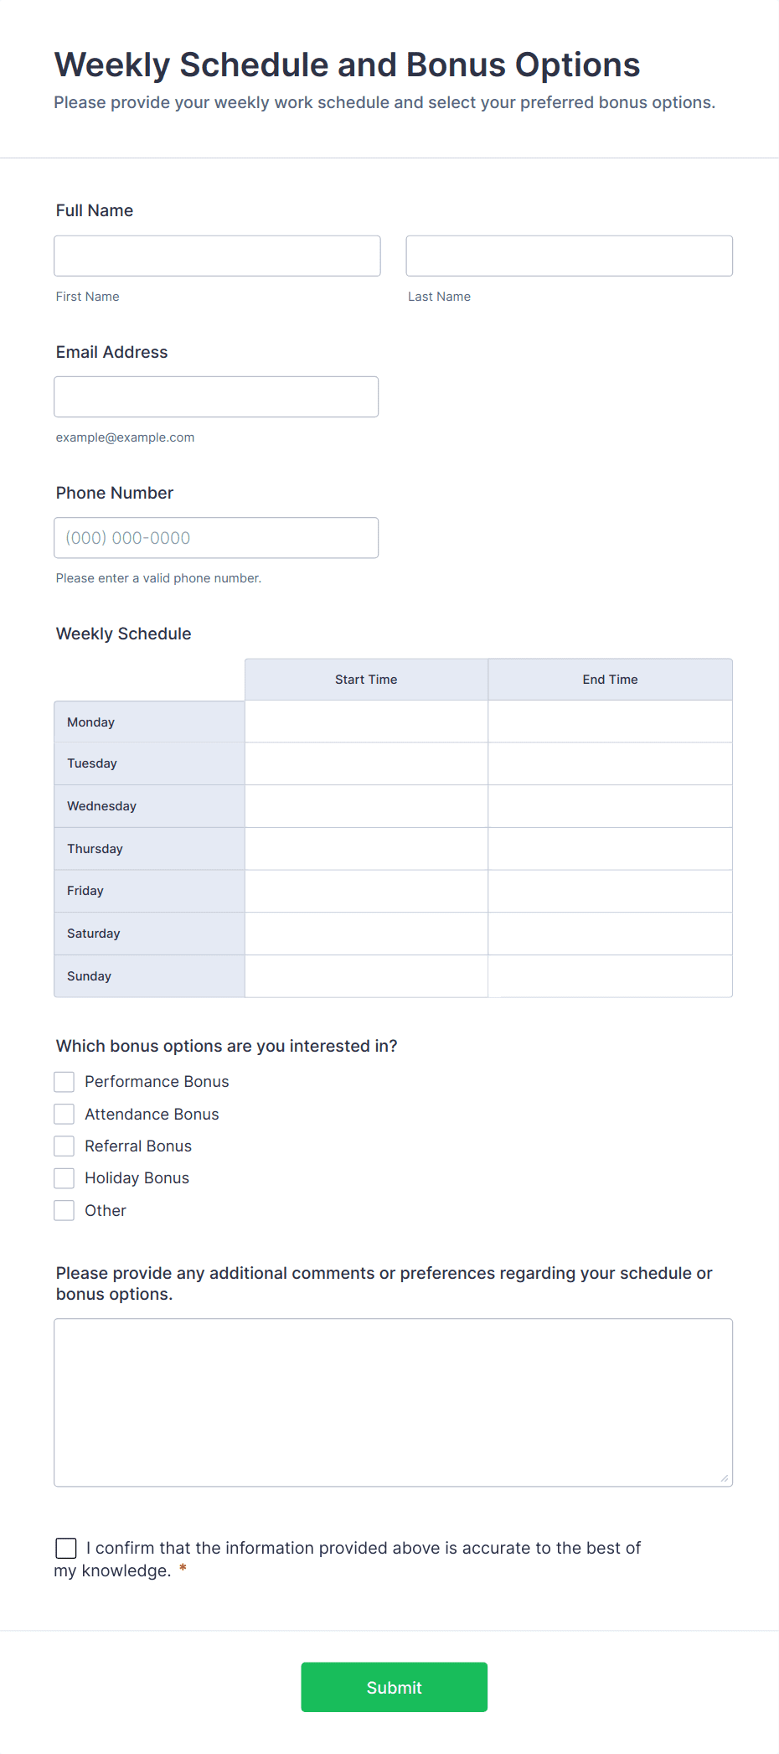The width and height of the screenshot is (779, 1754).
Task: Click Monday's End Time cell
Action: 610,721
